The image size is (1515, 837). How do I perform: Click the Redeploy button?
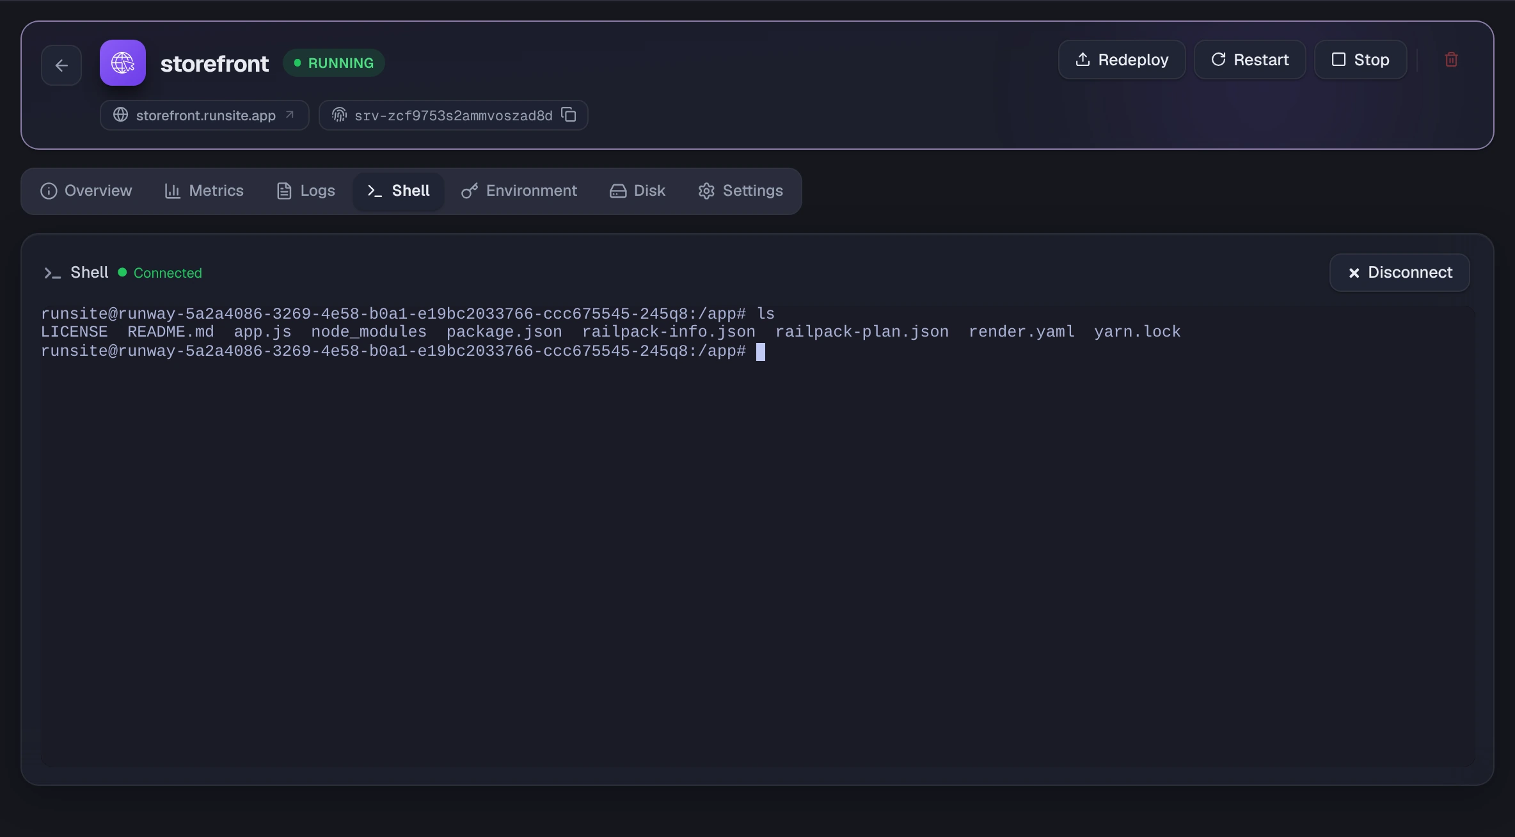coord(1122,60)
